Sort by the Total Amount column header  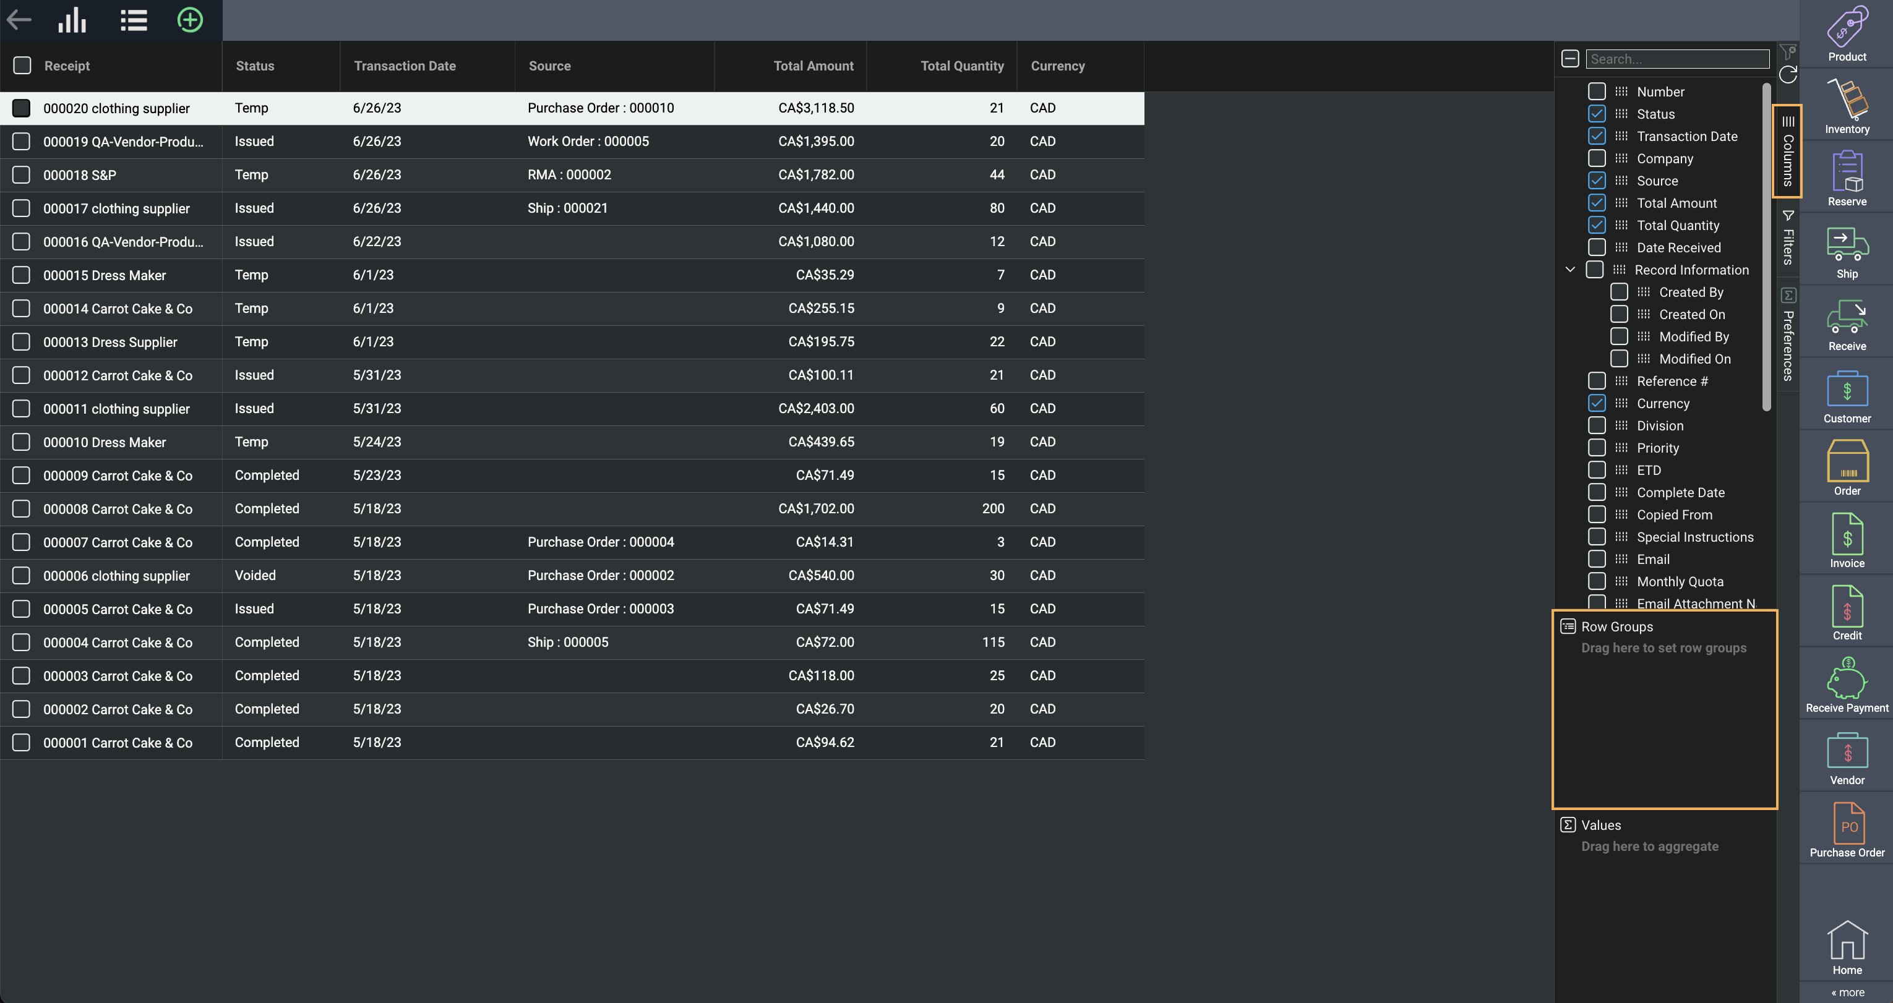(x=813, y=66)
